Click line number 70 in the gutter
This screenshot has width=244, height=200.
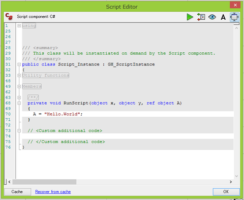(8, 114)
